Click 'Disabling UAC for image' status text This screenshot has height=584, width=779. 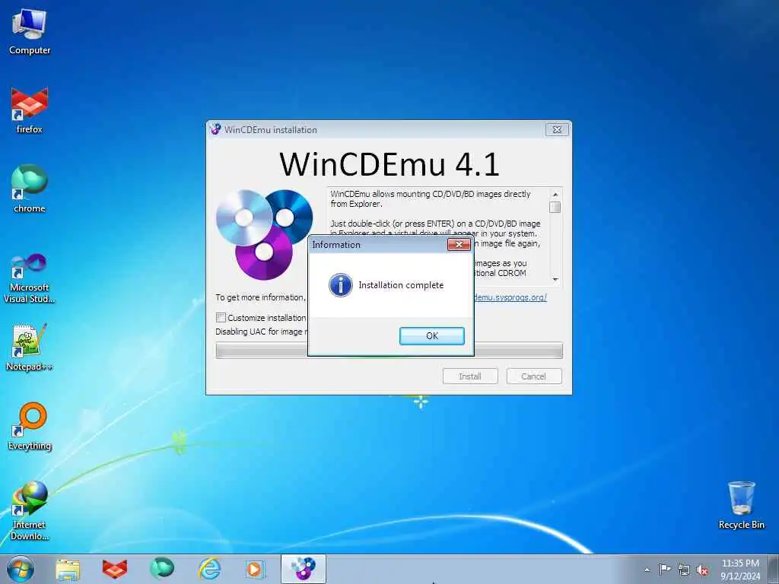click(262, 332)
